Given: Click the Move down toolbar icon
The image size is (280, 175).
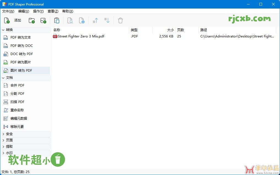Looking at the screenshot, I should (107, 20).
